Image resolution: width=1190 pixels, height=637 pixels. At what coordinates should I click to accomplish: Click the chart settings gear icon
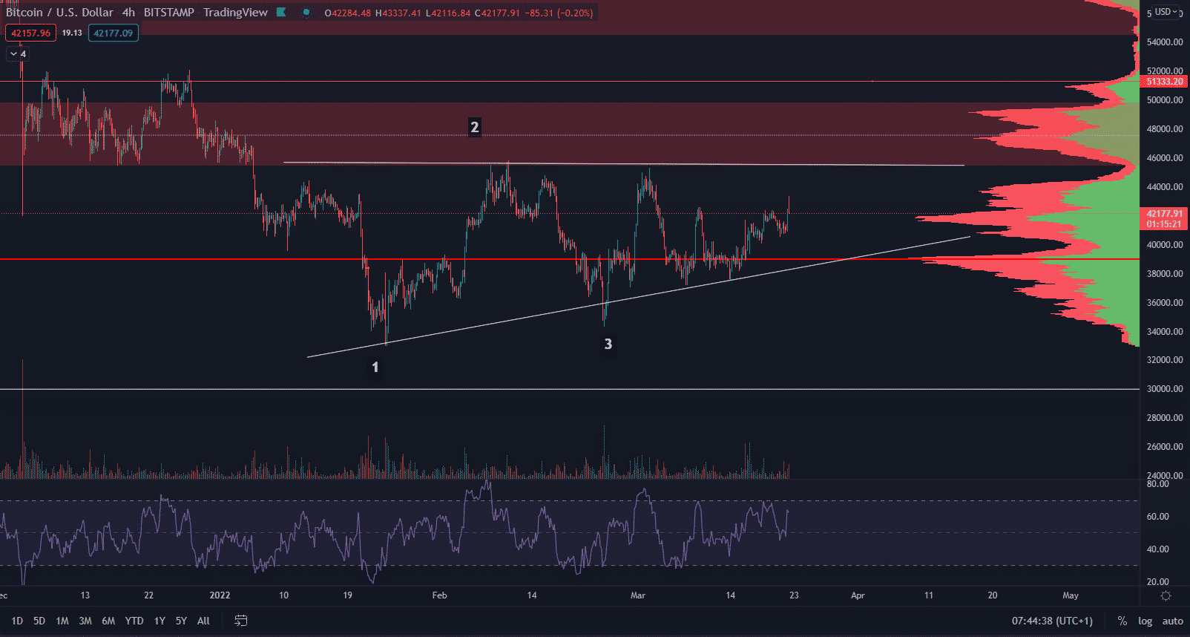1166,596
